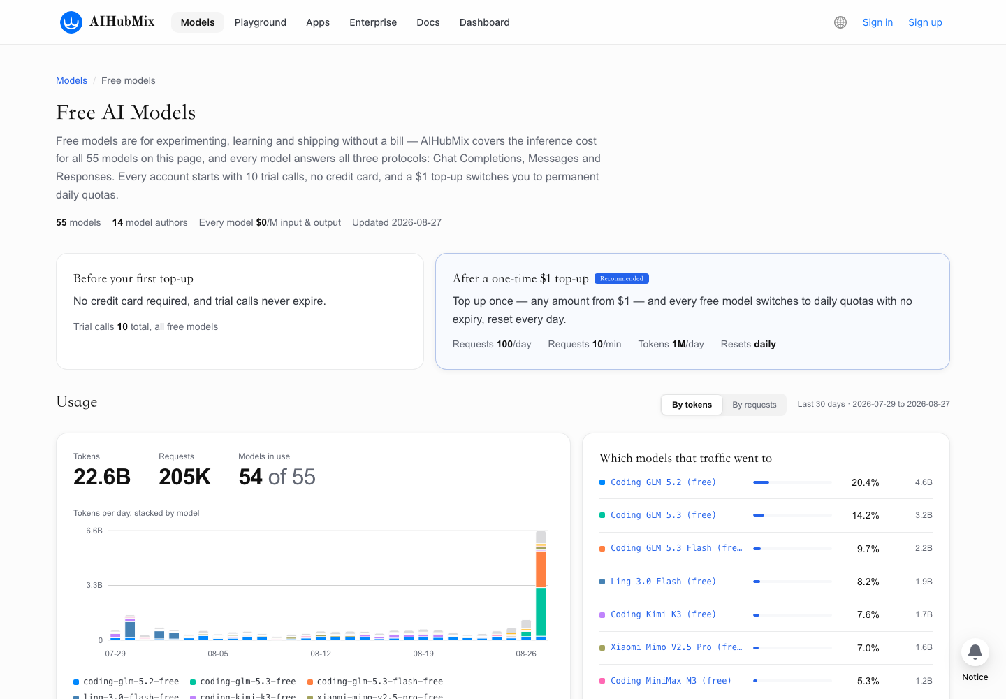The image size is (1006, 699).
Task: Go to the Dashboard navigation item
Action: click(x=485, y=22)
